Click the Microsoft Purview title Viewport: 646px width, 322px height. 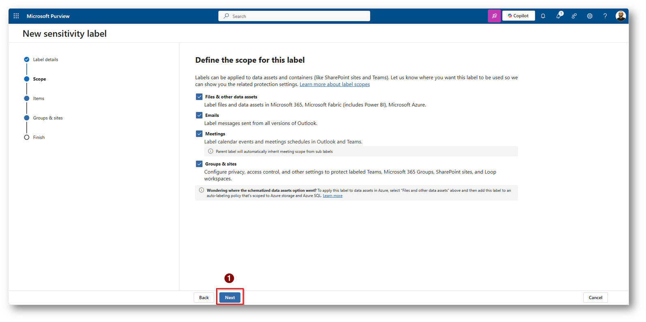[x=48, y=16]
